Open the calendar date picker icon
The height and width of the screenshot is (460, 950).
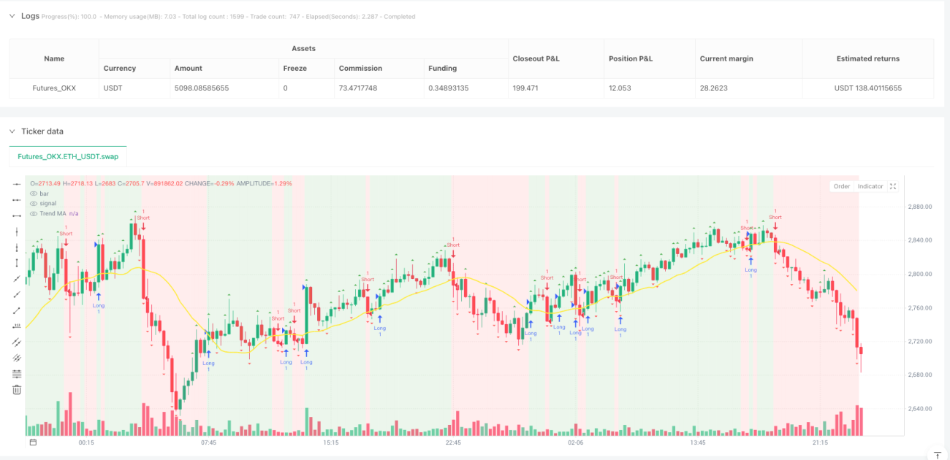pyautogui.click(x=33, y=442)
